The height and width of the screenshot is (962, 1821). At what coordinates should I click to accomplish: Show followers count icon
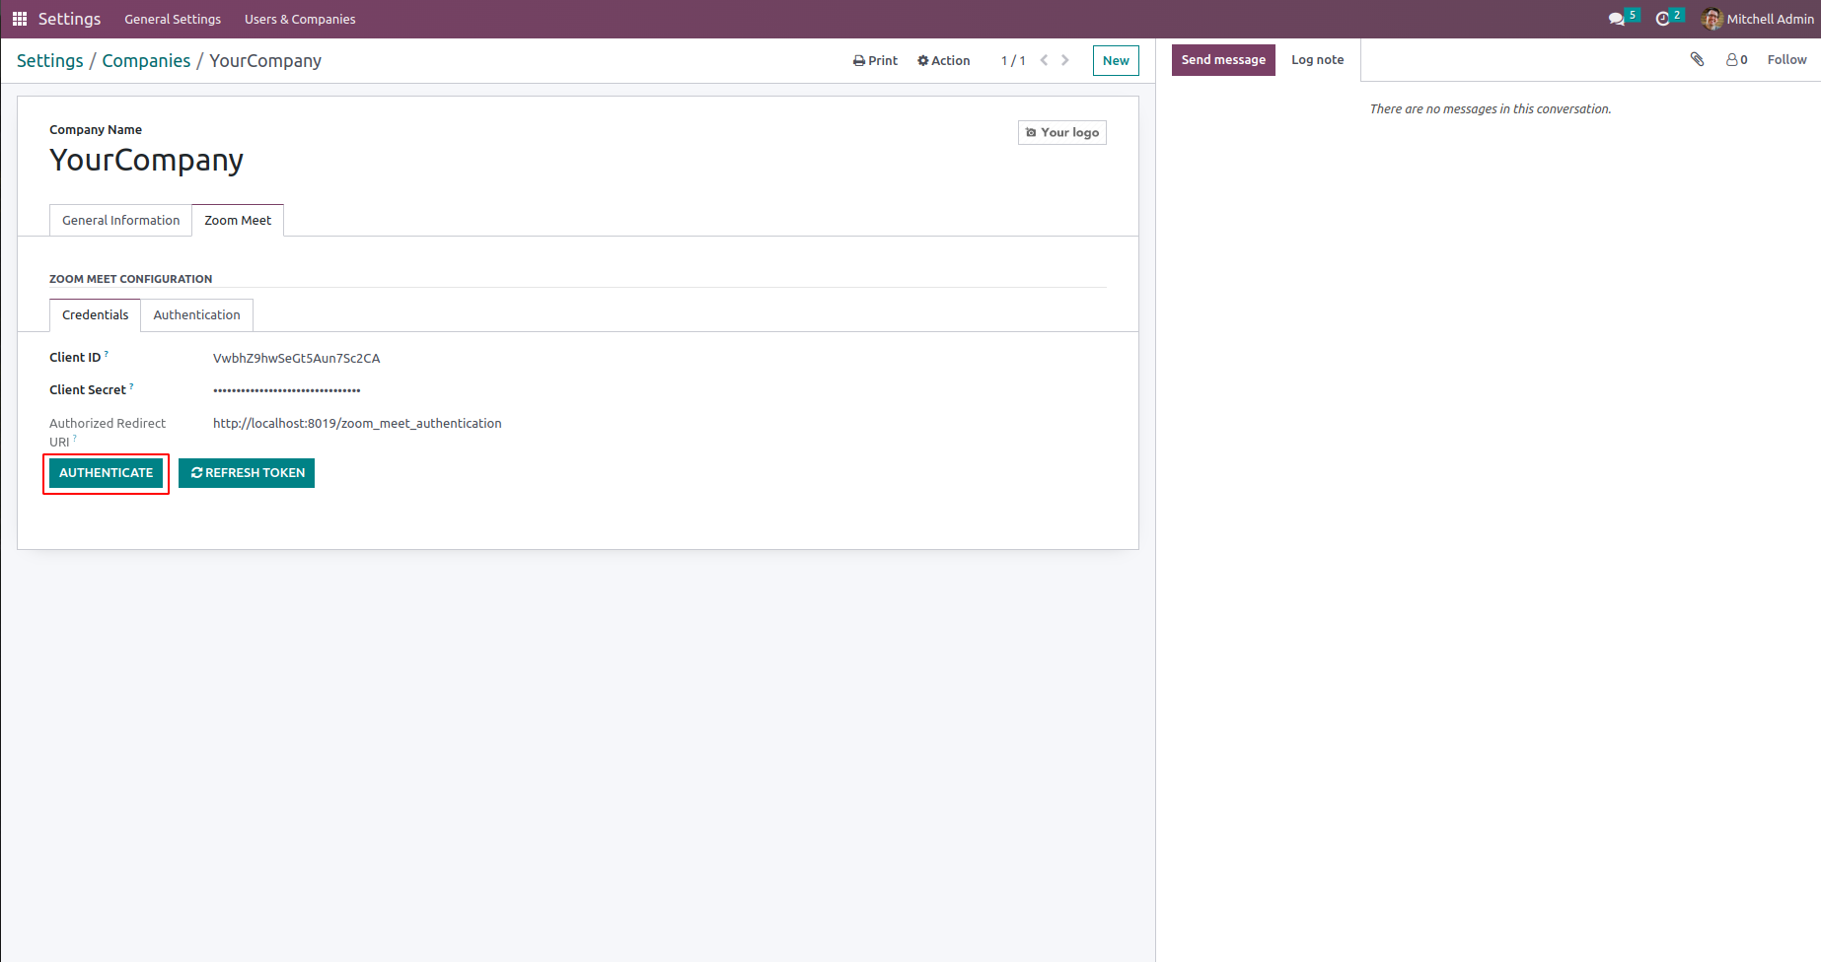pyautogui.click(x=1737, y=59)
